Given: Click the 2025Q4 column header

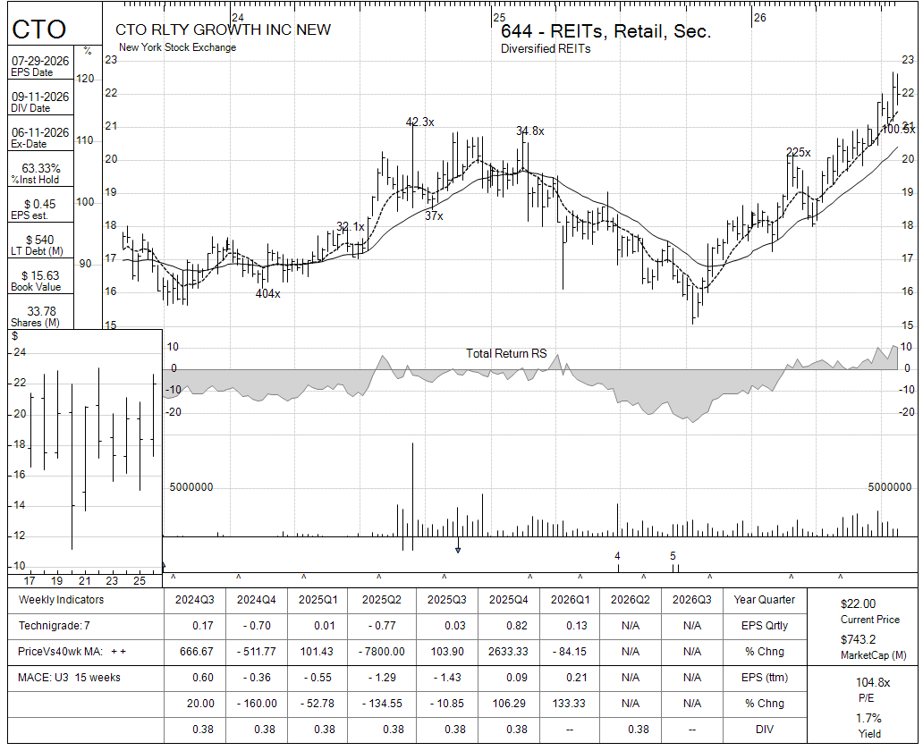Looking at the screenshot, I should (509, 600).
